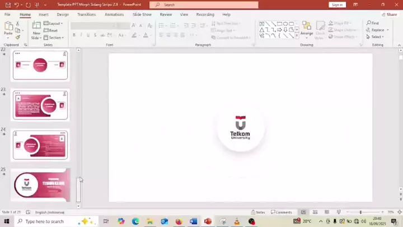Switch to Slide Sorter view

coord(315,212)
